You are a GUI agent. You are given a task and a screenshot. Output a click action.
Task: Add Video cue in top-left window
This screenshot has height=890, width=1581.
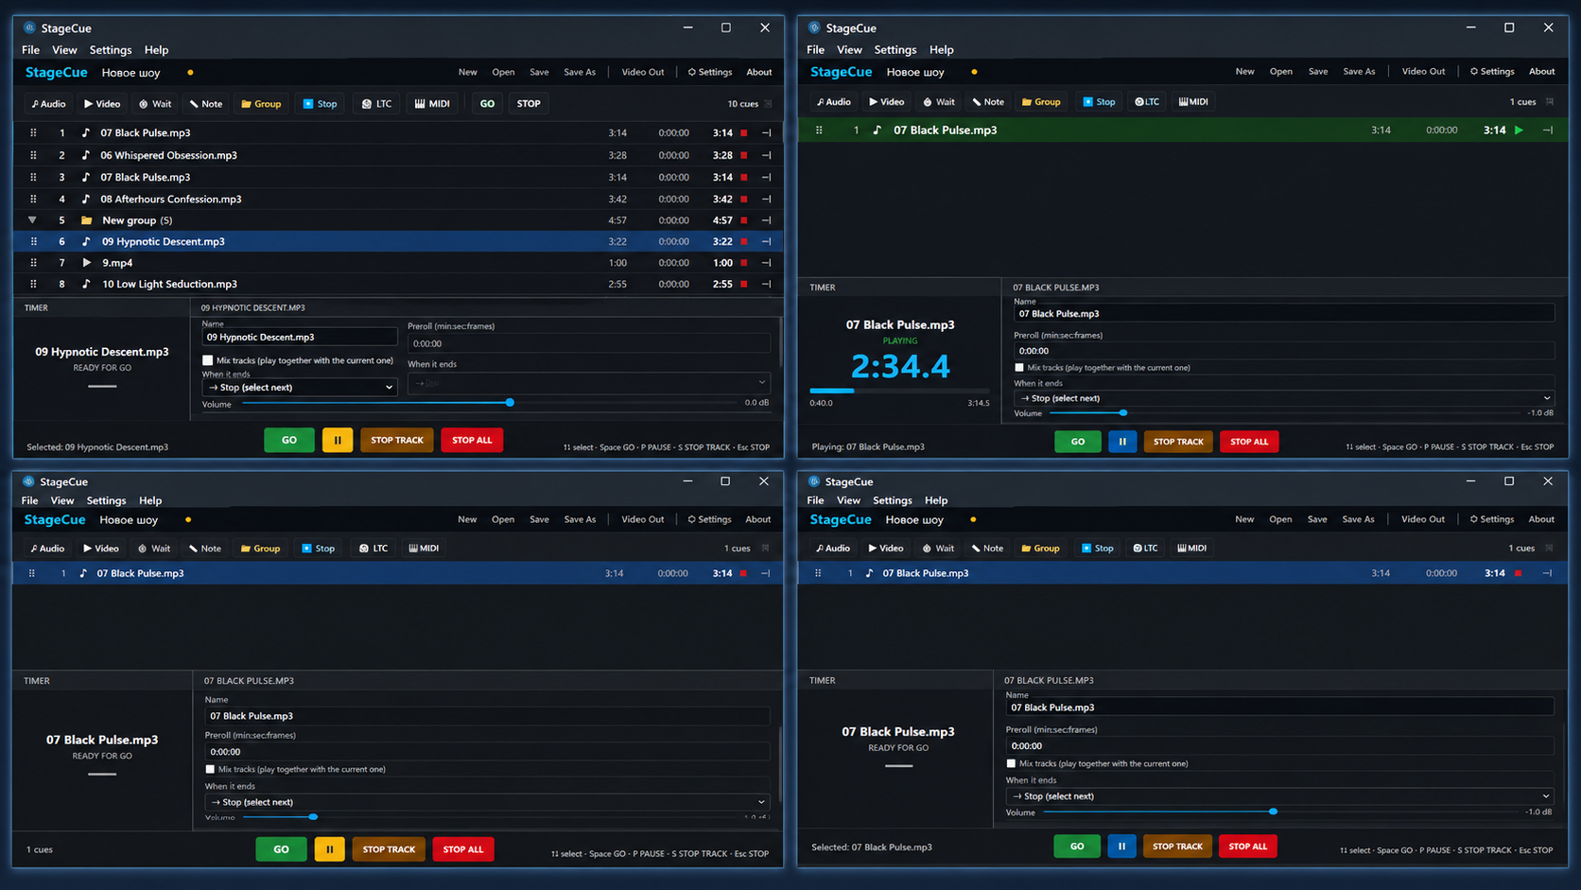(x=102, y=104)
